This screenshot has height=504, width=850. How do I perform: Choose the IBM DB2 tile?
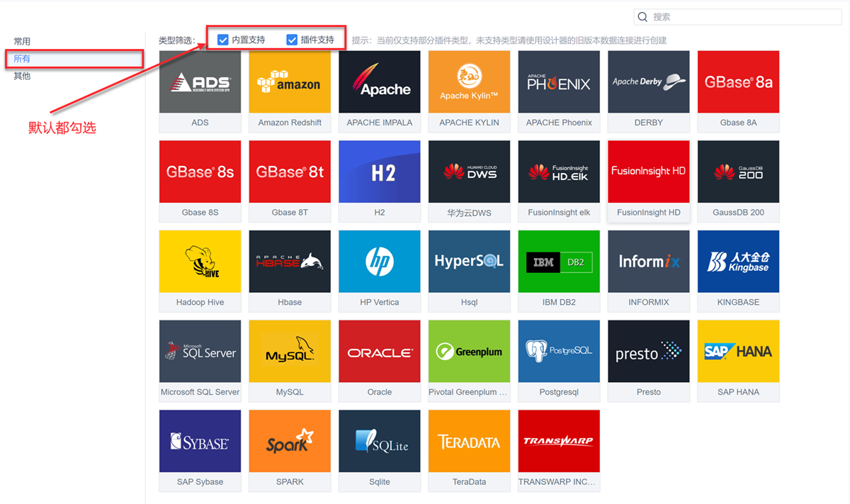point(559,271)
